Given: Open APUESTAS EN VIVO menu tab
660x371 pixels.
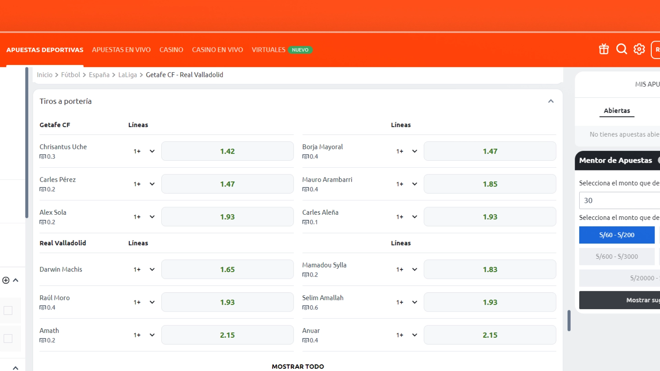Looking at the screenshot, I should pyautogui.click(x=121, y=49).
